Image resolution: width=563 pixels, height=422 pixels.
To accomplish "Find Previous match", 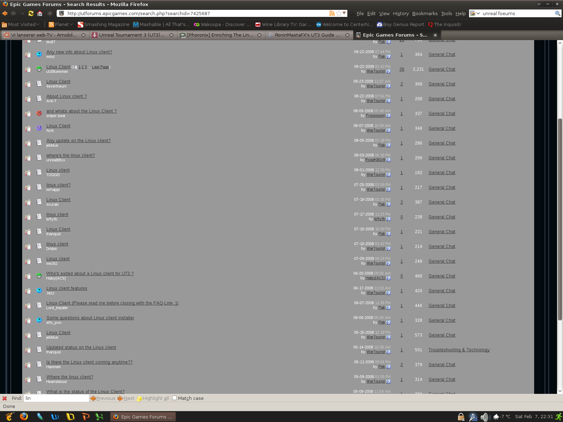I will point(103,398).
